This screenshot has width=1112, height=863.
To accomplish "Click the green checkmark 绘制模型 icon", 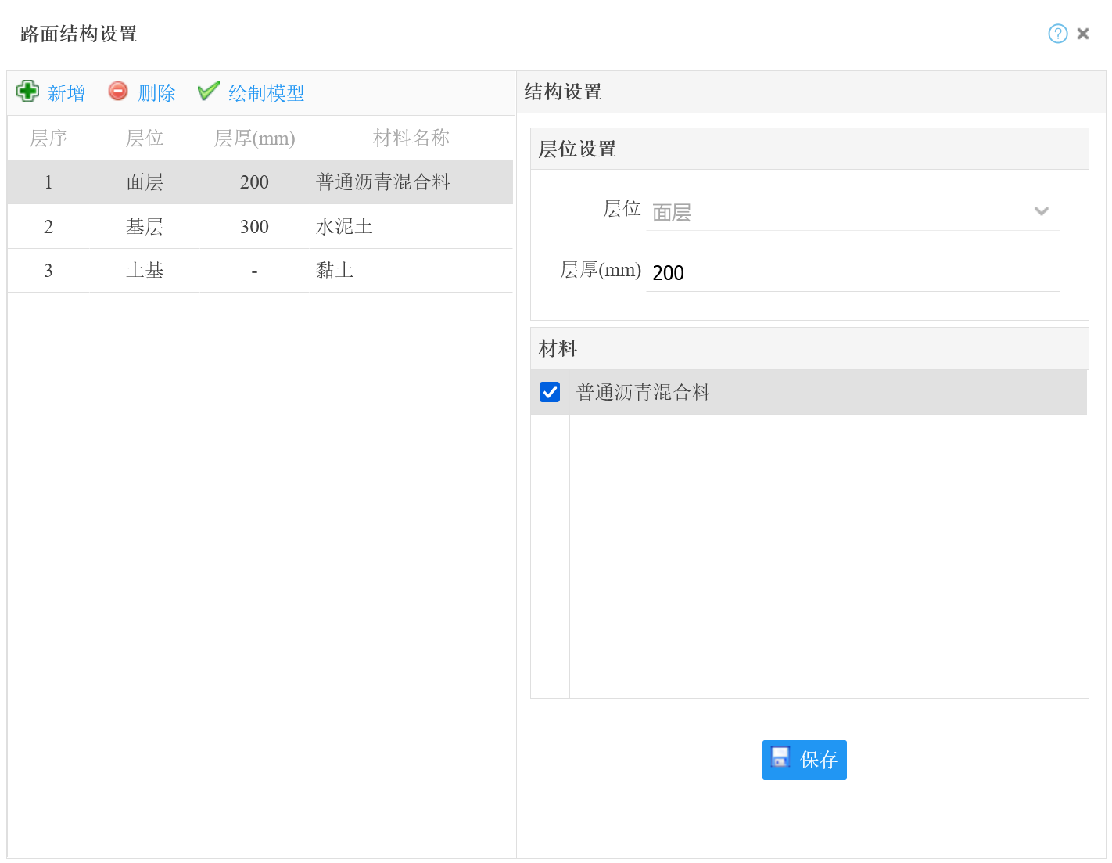I will point(208,92).
